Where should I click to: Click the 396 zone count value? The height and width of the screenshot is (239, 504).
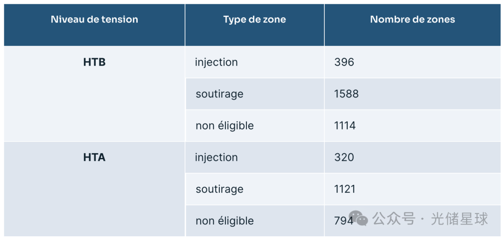click(x=344, y=62)
